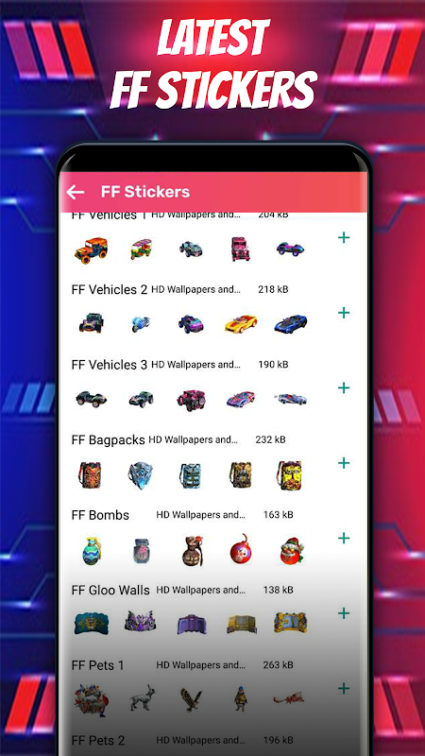The image size is (425, 756).
Task: Add the FF Gloo Walls sticker pack
Action: coord(344,613)
